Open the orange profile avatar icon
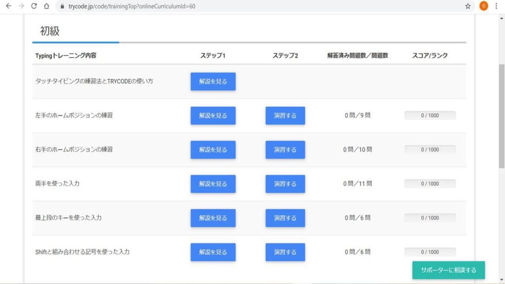 (x=483, y=6)
